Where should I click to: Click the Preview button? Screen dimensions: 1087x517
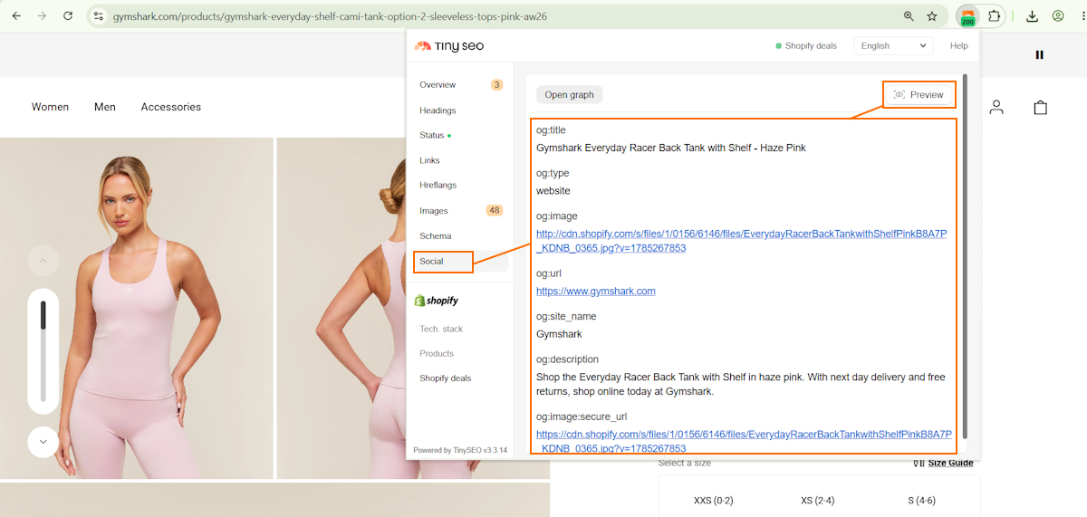point(919,94)
